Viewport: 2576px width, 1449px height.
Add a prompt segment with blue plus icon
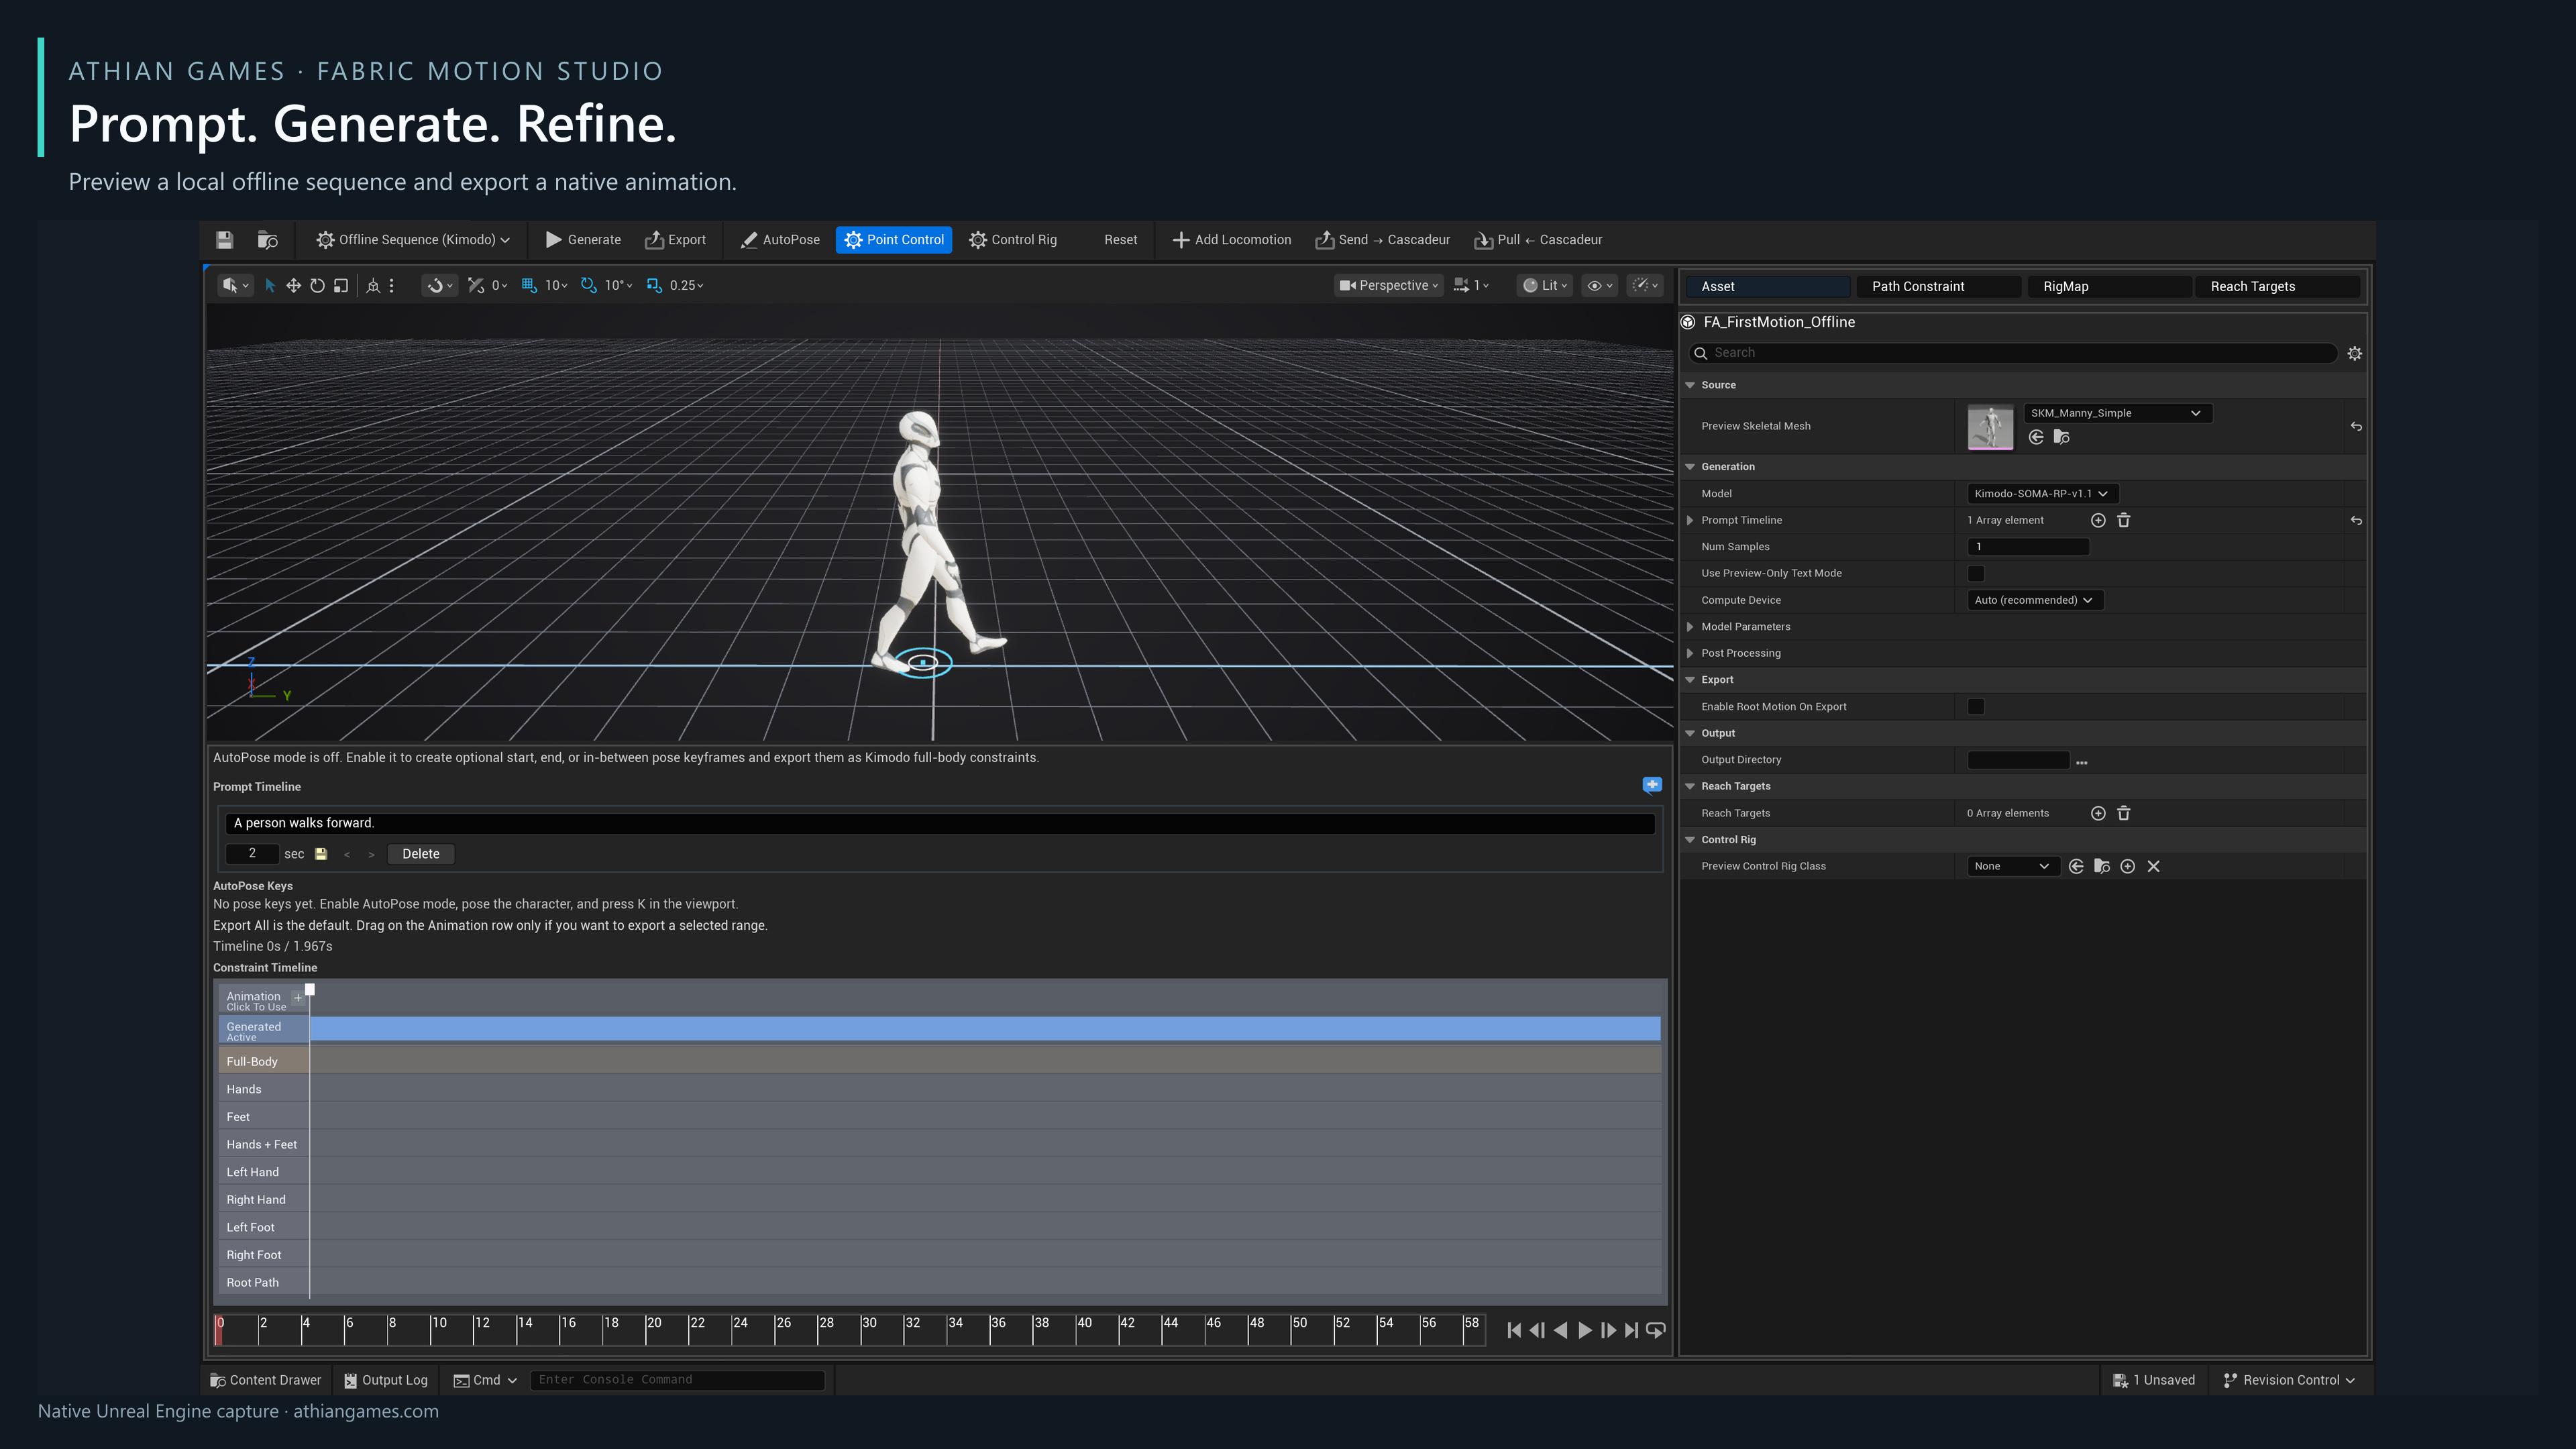(1652, 785)
